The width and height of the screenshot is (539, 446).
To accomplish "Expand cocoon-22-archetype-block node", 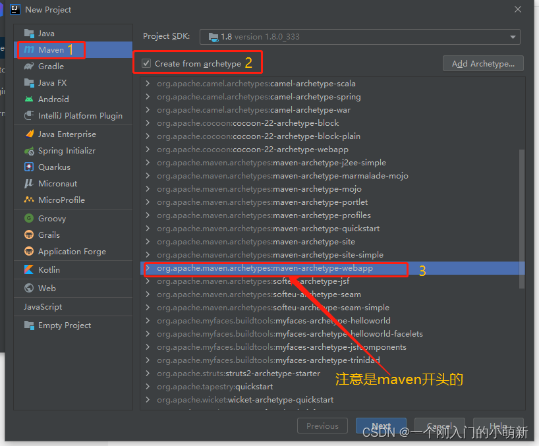I will point(148,123).
